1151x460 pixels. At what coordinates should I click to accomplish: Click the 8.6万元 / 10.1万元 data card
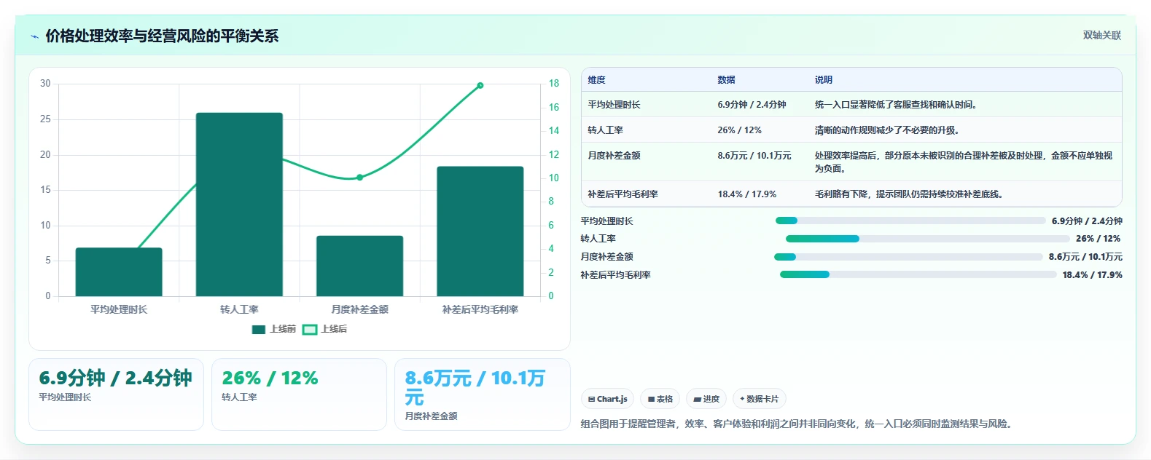click(482, 394)
